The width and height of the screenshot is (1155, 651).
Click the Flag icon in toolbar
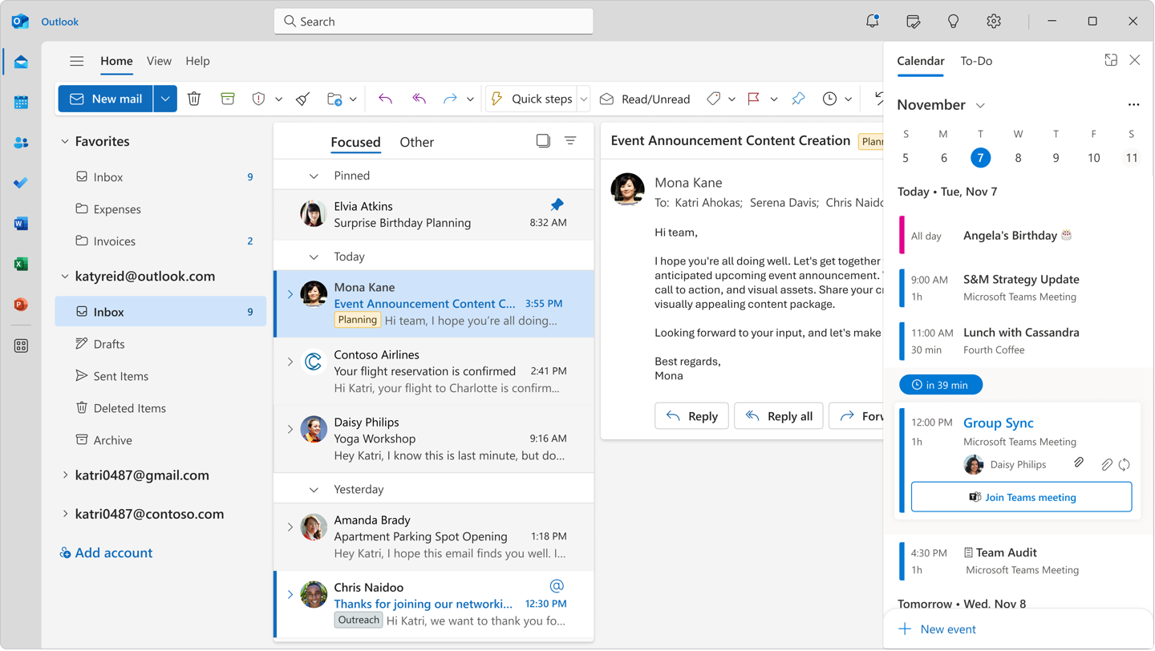pos(754,99)
